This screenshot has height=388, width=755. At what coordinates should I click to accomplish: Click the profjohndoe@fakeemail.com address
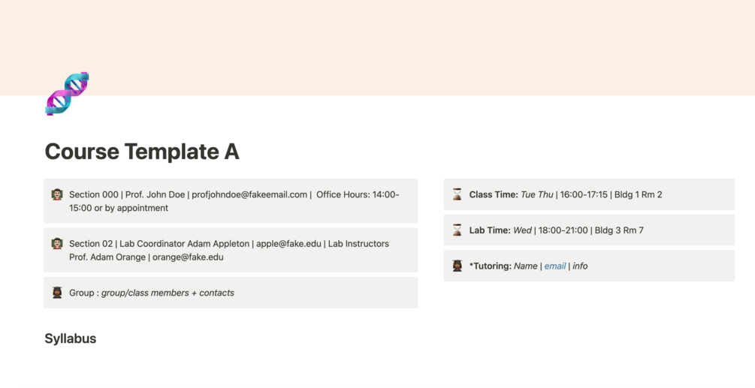click(x=249, y=194)
